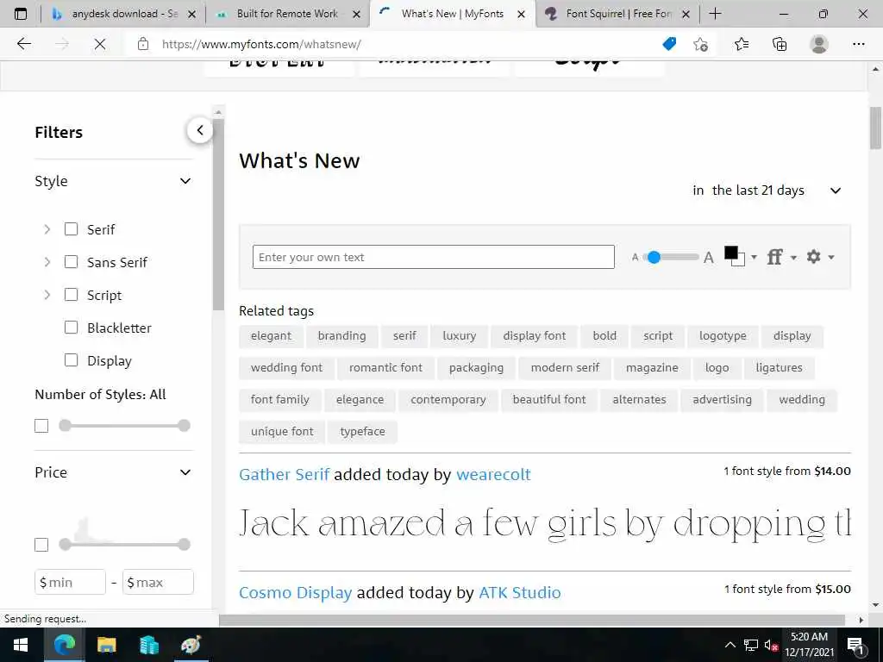The height and width of the screenshot is (662, 883).
Task: Open the ATK Studio foundry link
Action: (520, 593)
